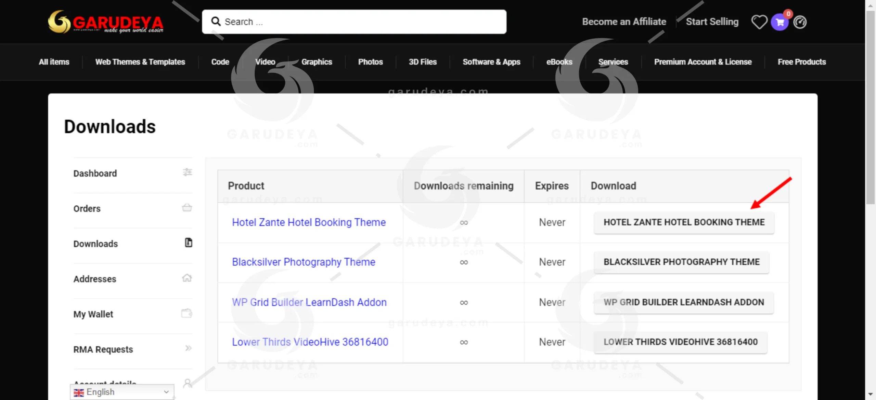Click Never in the Hotel Zante row
This screenshot has width=876, height=400.
click(x=552, y=222)
